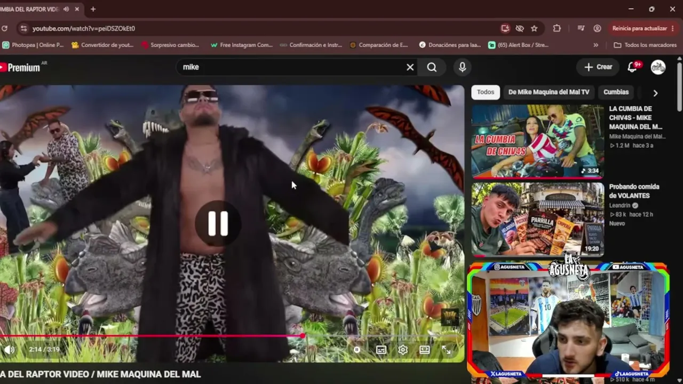Start voice search with the microphone
The height and width of the screenshot is (384, 683).
pos(462,67)
